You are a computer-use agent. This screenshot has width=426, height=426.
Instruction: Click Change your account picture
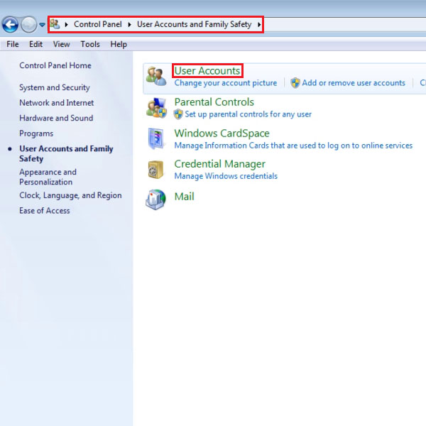(226, 83)
